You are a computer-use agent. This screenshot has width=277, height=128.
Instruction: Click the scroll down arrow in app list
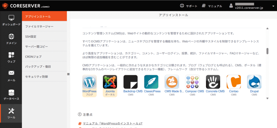click(x=267, y=98)
